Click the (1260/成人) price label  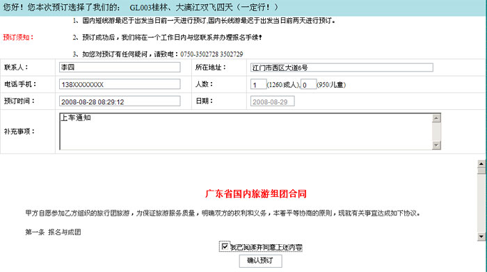[x=283, y=84]
